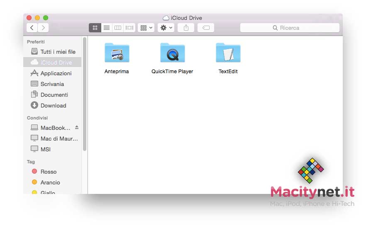Screen dimensions: 366x227
Task: Click the sidebar vertical scrollbar
Action: click(85, 94)
